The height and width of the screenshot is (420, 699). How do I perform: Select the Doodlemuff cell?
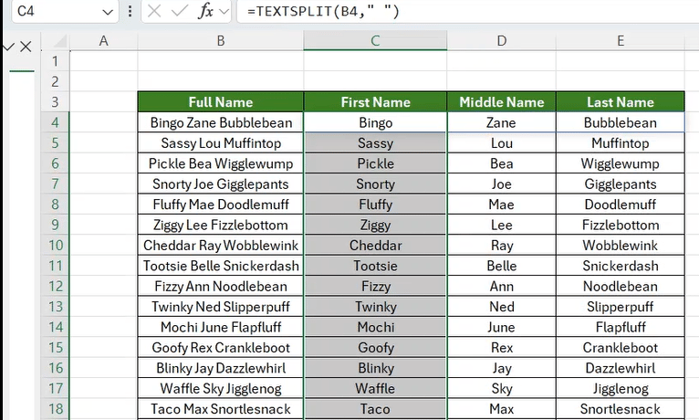(621, 205)
